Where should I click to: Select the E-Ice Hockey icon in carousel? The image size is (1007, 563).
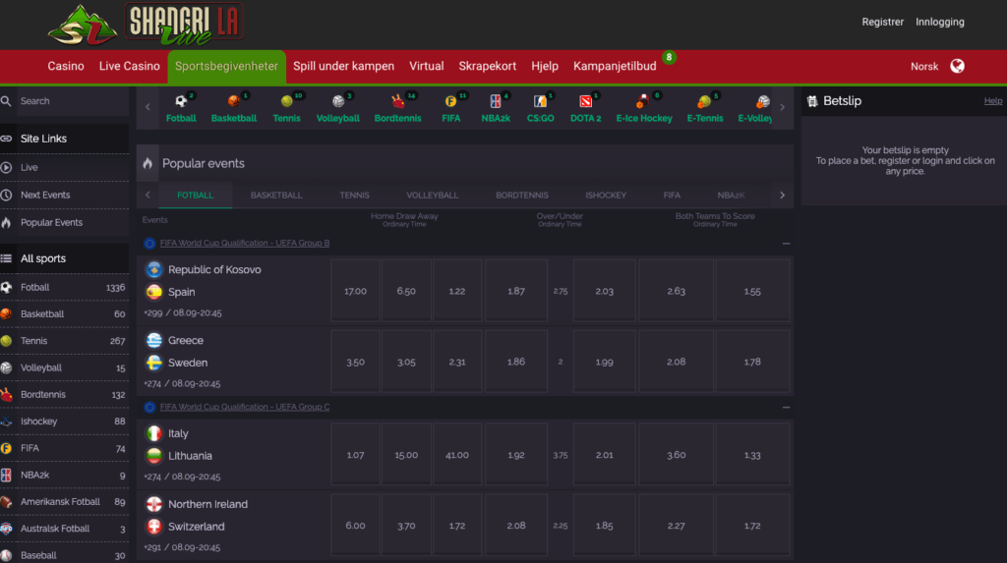[x=642, y=101]
